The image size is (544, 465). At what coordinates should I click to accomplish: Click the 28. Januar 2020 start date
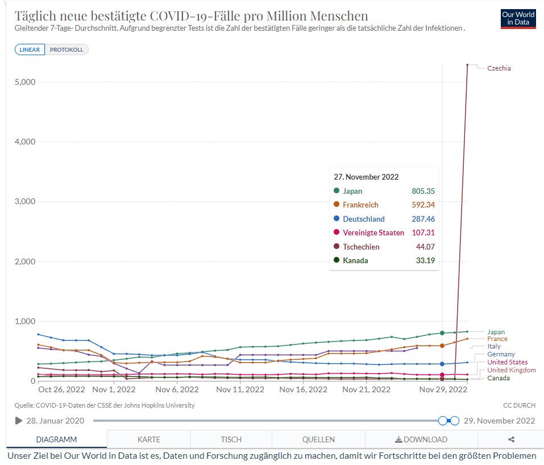pos(55,421)
